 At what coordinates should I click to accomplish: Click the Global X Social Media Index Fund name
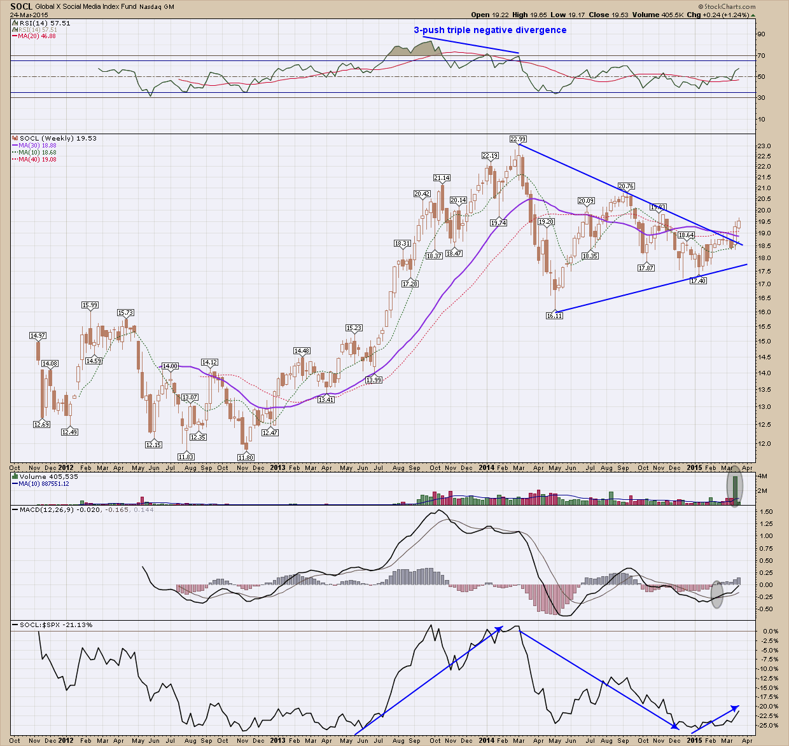(x=87, y=7)
